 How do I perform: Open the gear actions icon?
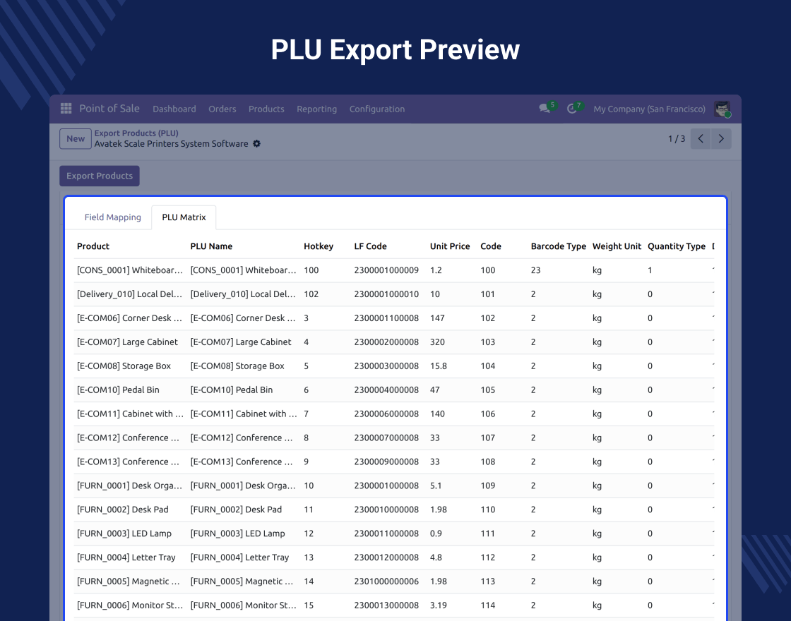coord(257,144)
